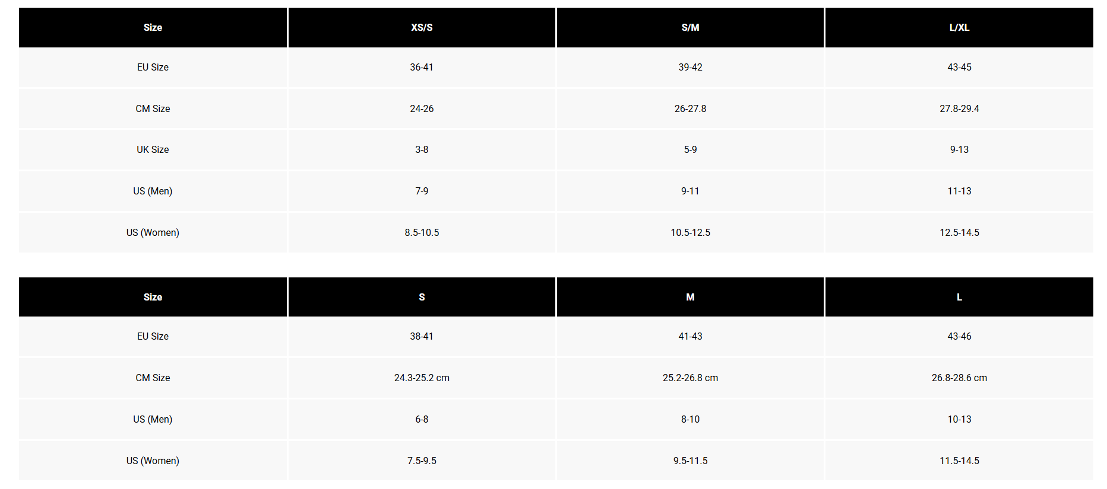Screen dimensions: 1107x489
Task: Click the 26.8-28.6 cm cell
Action: coord(959,378)
